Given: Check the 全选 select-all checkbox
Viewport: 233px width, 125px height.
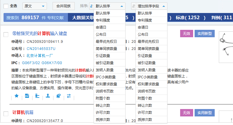Looking at the screenshot, I should [x=6, y=6].
